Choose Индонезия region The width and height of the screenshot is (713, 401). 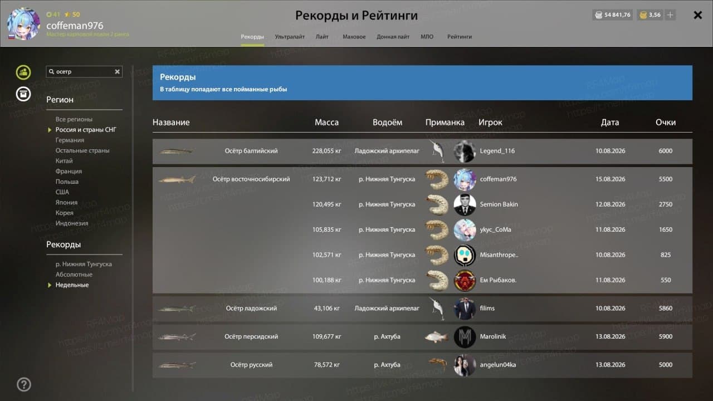click(x=72, y=223)
